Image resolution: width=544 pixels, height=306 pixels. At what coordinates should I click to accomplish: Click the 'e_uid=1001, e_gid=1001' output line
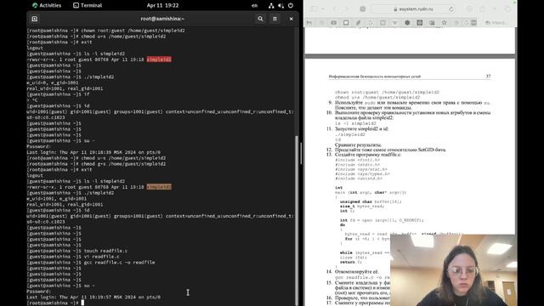[57, 198]
